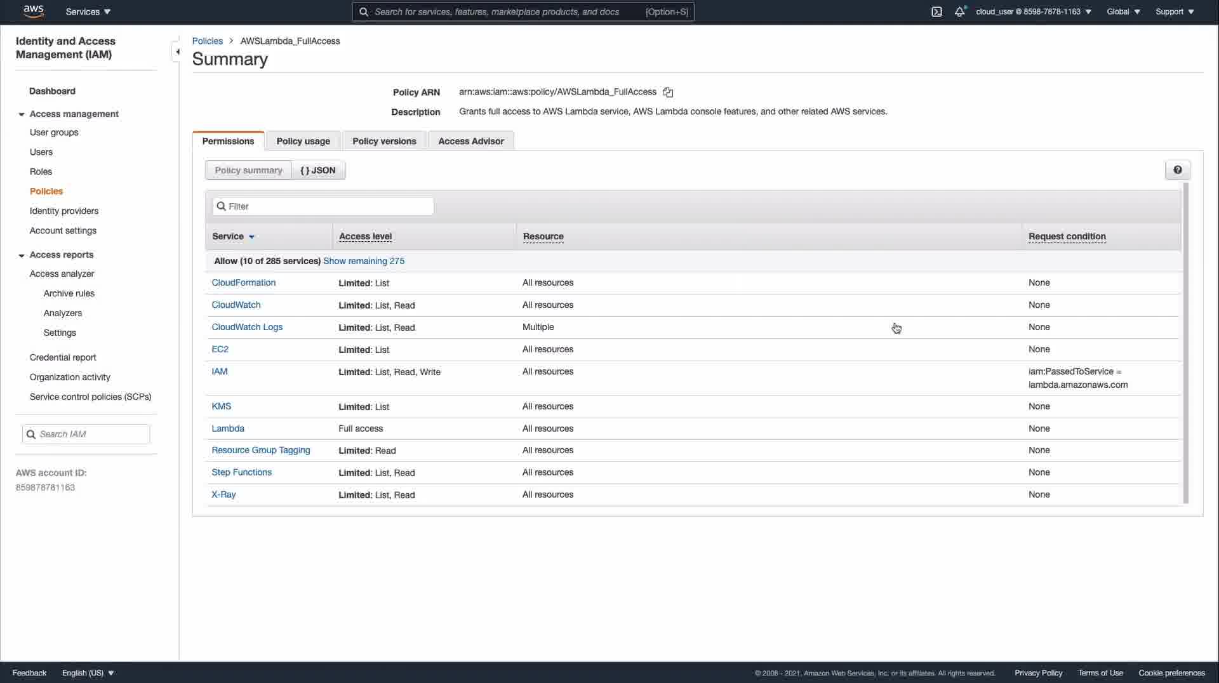1219x683 pixels.
Task: Open User groups in sidebar
Action: (54, 133)
